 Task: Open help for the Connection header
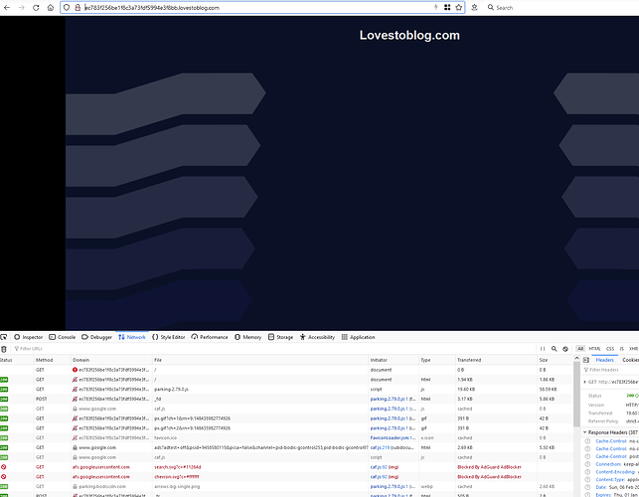(x=587, y=464)
